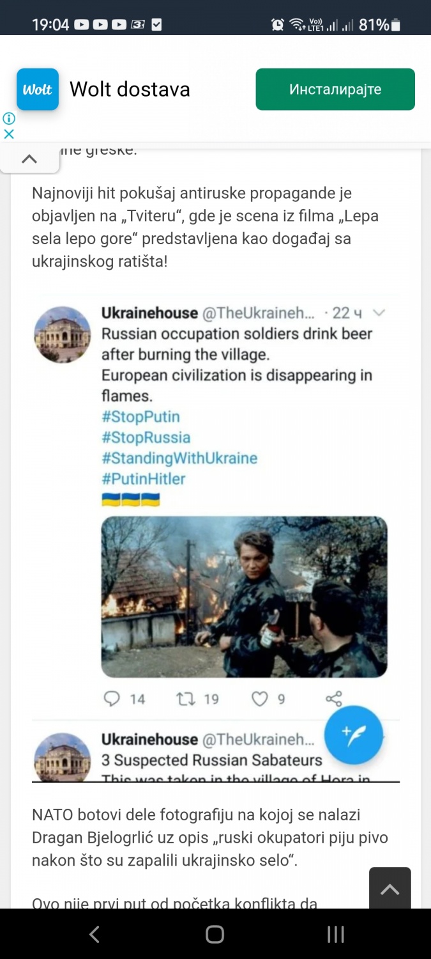This screenshot has width=431, height=959.
Task: Tap the blue compose tweet button
Action: (354, 735)
